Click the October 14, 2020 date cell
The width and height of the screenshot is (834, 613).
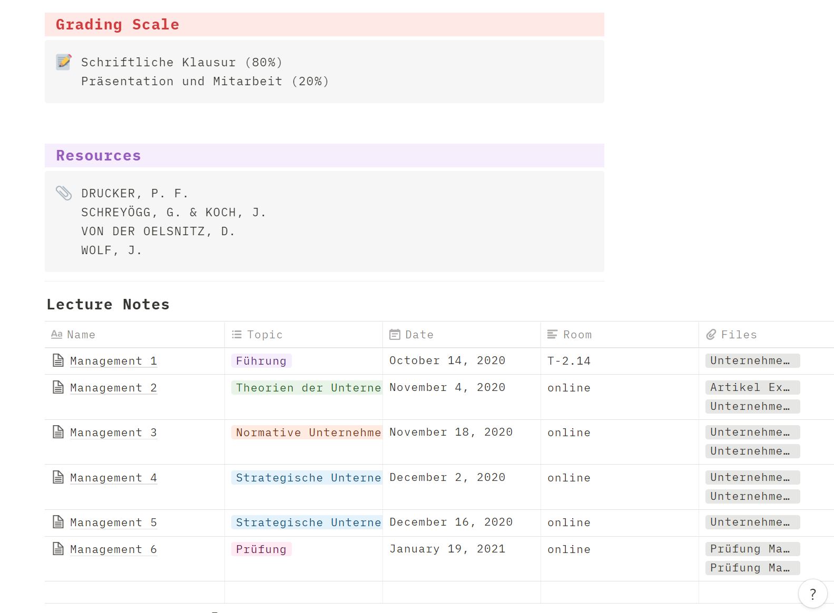[x=447, y=360]
